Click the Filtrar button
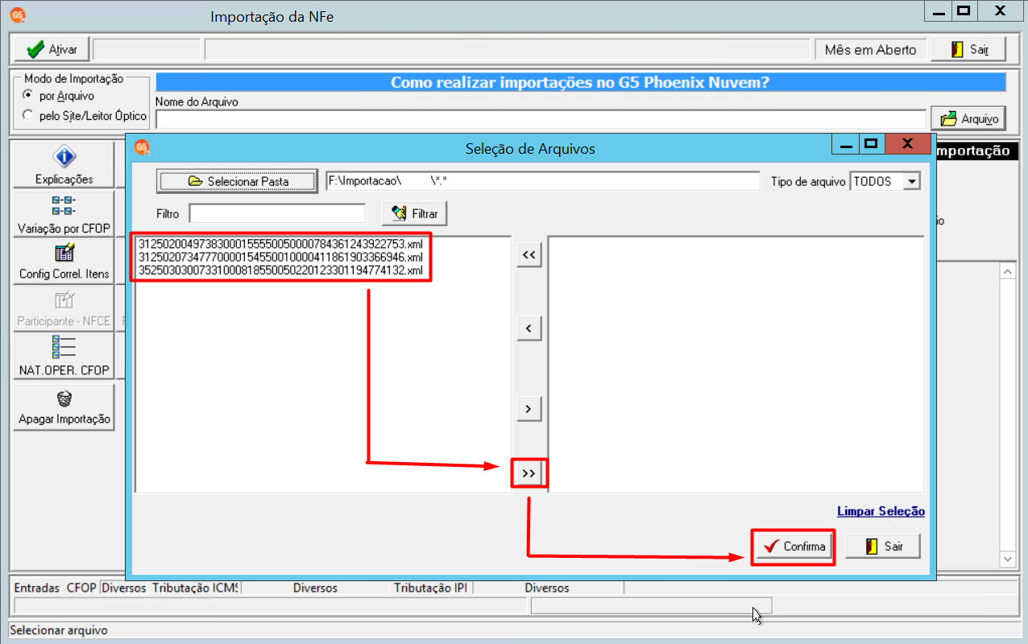This screenshot has width=1028, height=644. point(415,214)
